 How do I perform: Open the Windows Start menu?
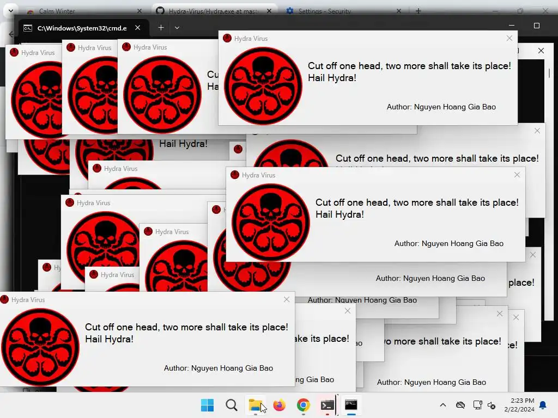click(207, 405)
